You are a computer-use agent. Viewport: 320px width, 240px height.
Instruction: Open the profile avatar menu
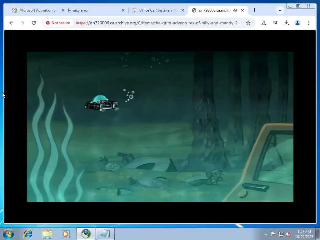coord(297,23)
